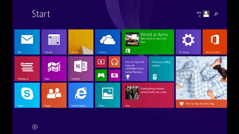Screen dimensions: 239x134
Task: Click the search magnifier icon
Action: tap(216, 14)
